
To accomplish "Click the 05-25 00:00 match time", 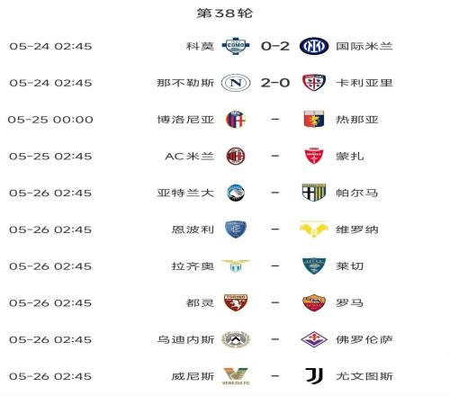I will click(x=50, y=120).
